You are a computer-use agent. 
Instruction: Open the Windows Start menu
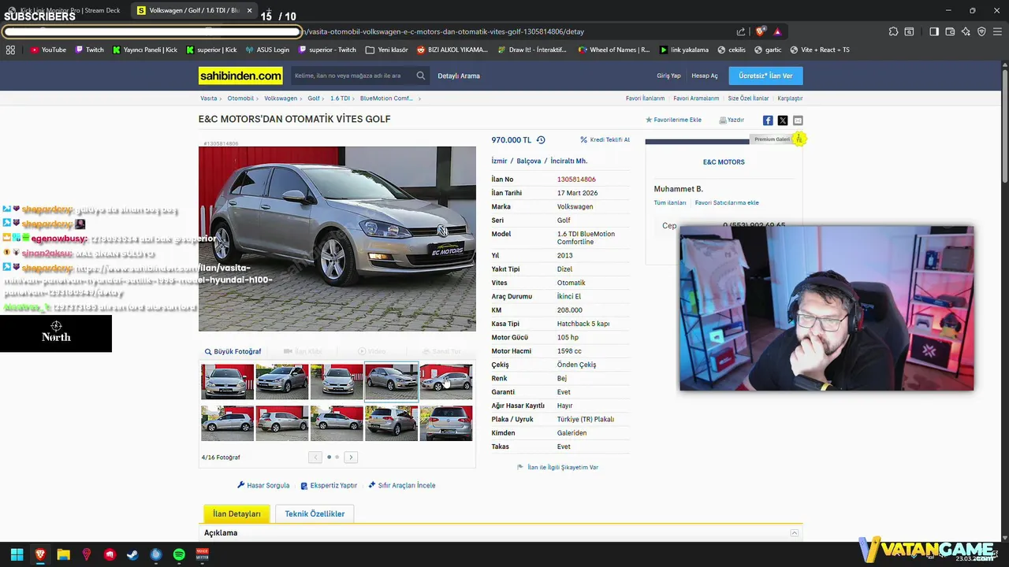point(17,554)
